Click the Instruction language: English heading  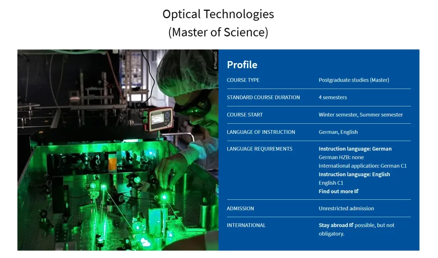(x=354, y=174)
